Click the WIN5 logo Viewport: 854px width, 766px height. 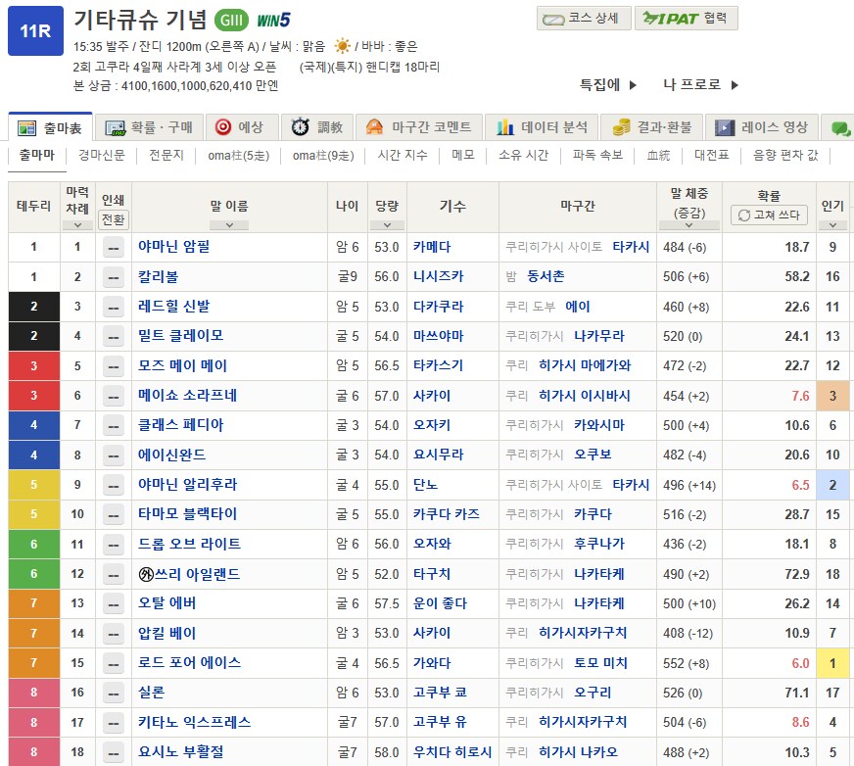coord(273,21)
